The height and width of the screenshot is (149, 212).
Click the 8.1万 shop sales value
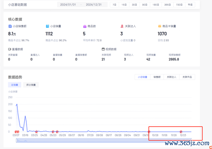(12, 34)
